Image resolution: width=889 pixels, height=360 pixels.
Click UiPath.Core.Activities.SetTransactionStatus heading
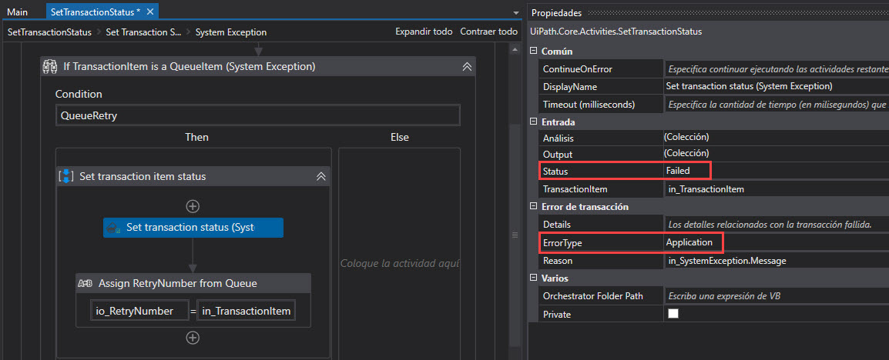click(x=616, y=32)
